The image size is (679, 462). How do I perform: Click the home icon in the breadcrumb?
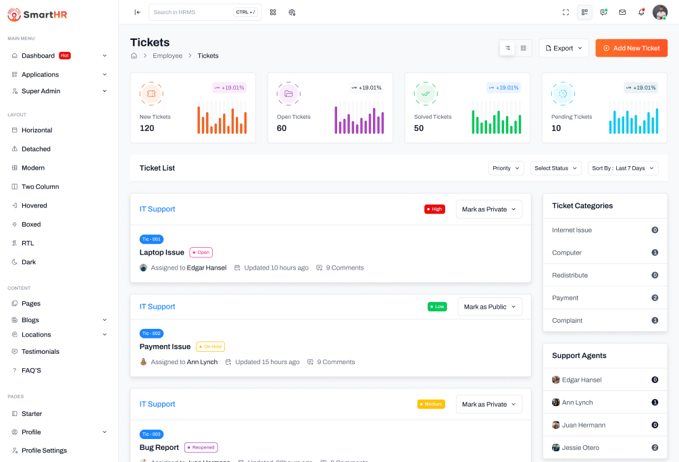click(x=134, y=55)
